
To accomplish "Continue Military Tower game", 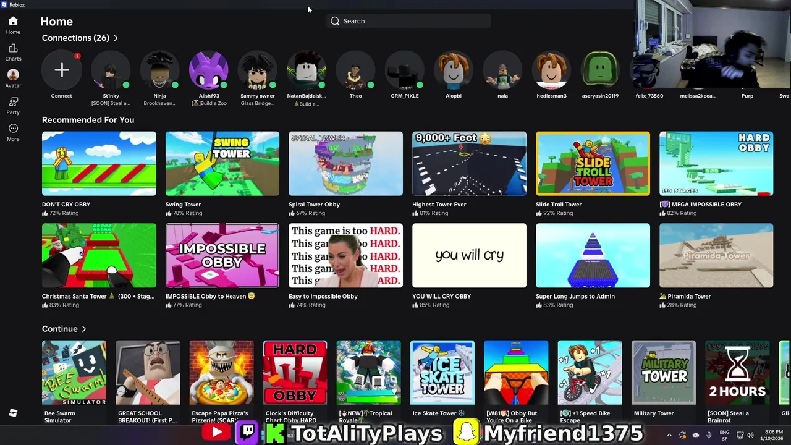I will [x=664, y=373].
